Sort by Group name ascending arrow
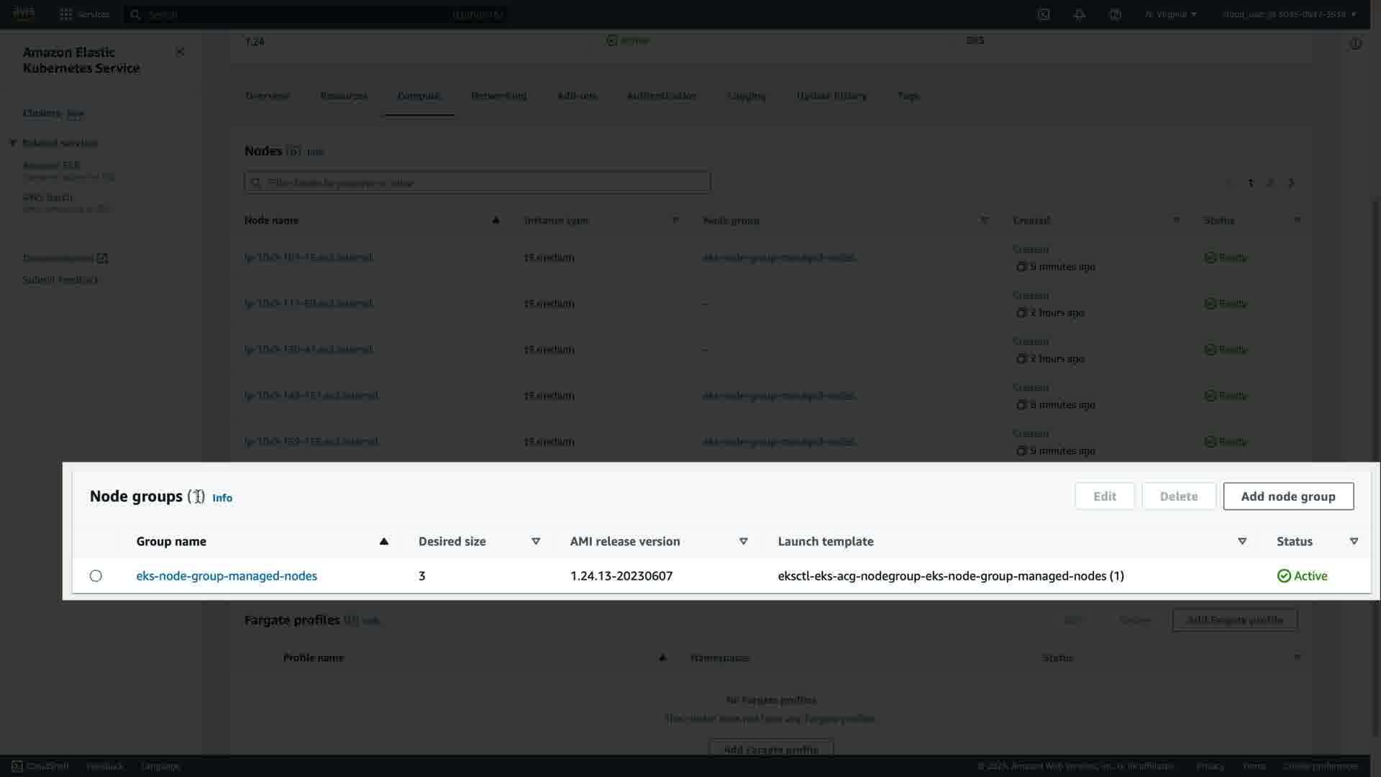Image resolution: width=1381 pixels, height=777 pixels. point(383,542)
